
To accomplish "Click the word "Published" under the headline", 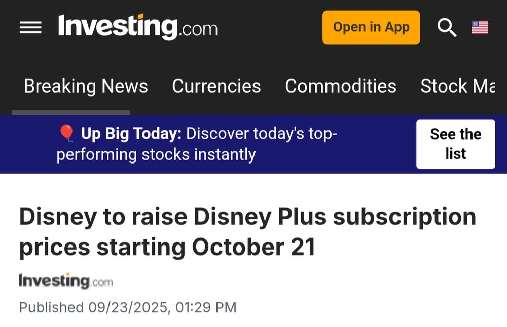I will point(51,307).
